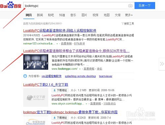Click the ONLINEDOWN 华军软件园 thumbnail
The image size is (165, 125).
pos(36,121)
